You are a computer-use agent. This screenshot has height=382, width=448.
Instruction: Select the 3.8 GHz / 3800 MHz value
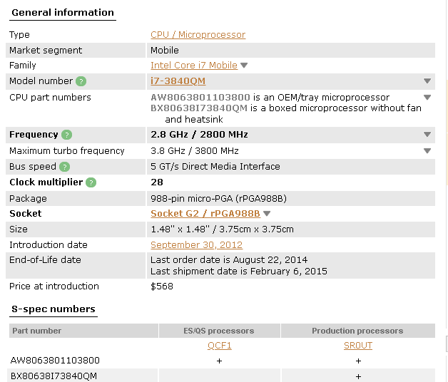click(195, 151)
